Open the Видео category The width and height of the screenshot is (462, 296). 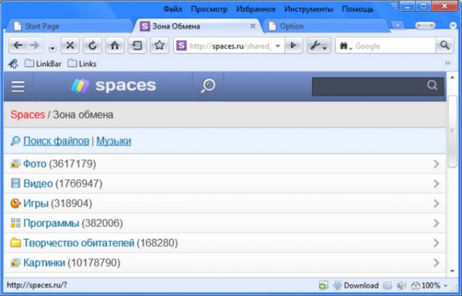click(225, 184)
